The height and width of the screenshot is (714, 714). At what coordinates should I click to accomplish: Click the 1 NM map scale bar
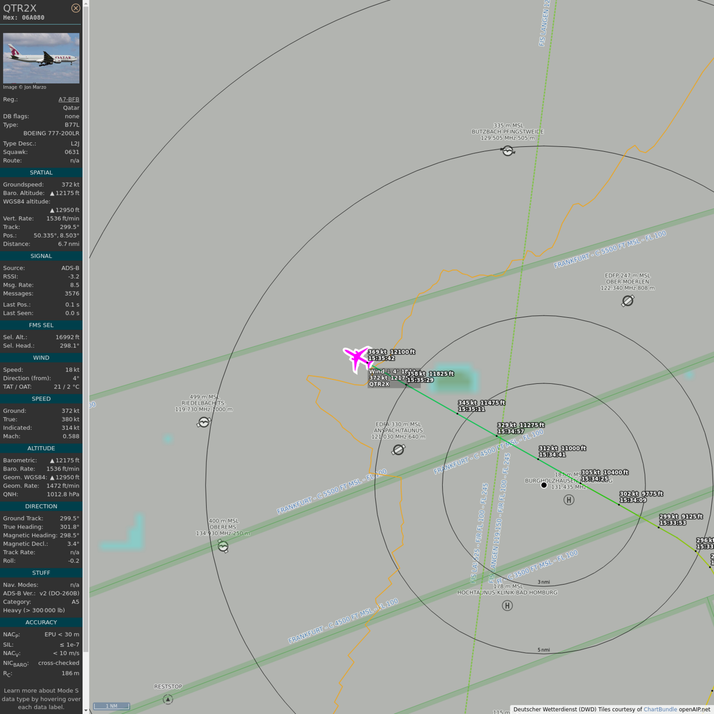click(112, 706)
